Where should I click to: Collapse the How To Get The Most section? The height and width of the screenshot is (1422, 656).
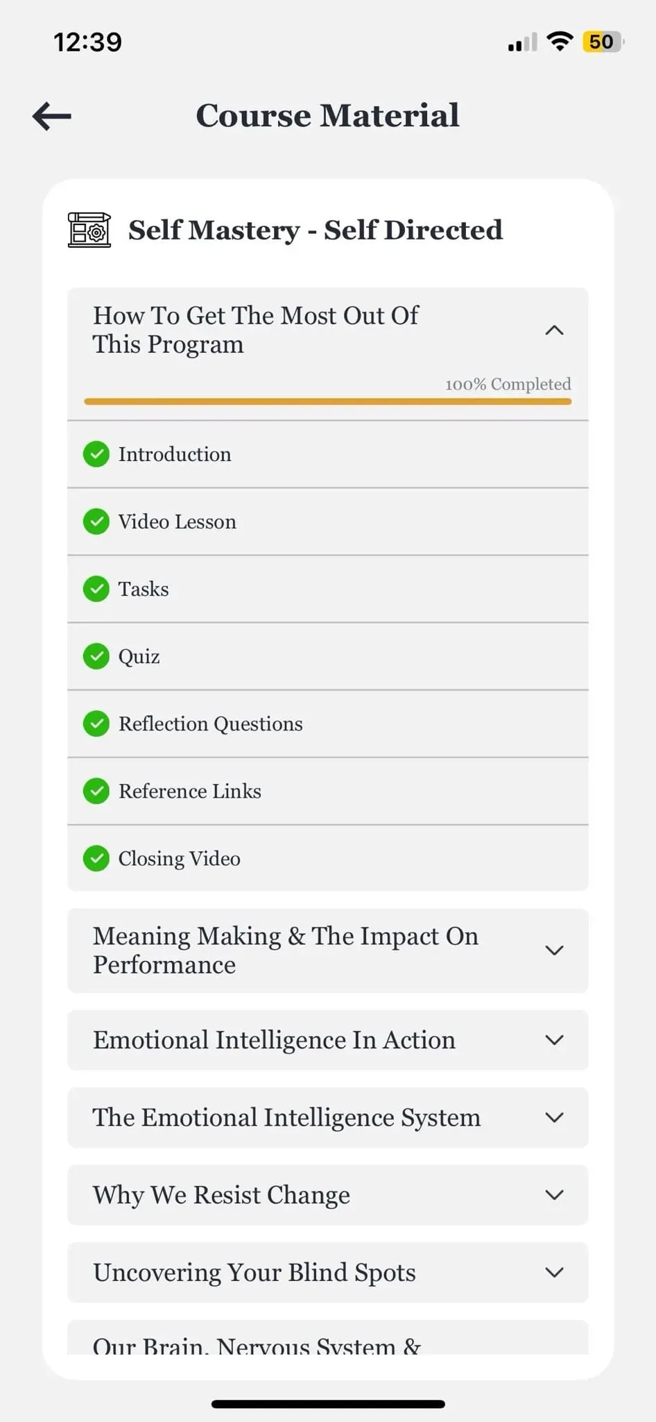(x=554, y=331)
